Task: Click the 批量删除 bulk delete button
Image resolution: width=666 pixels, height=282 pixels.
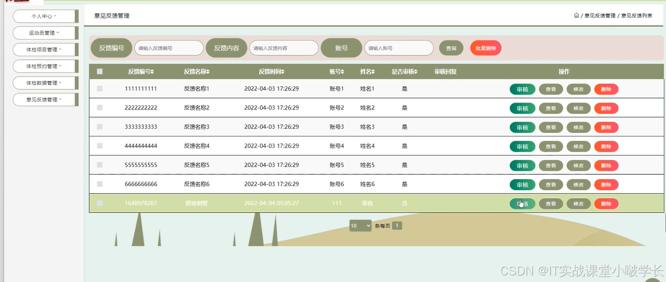Action: point(486,48)
